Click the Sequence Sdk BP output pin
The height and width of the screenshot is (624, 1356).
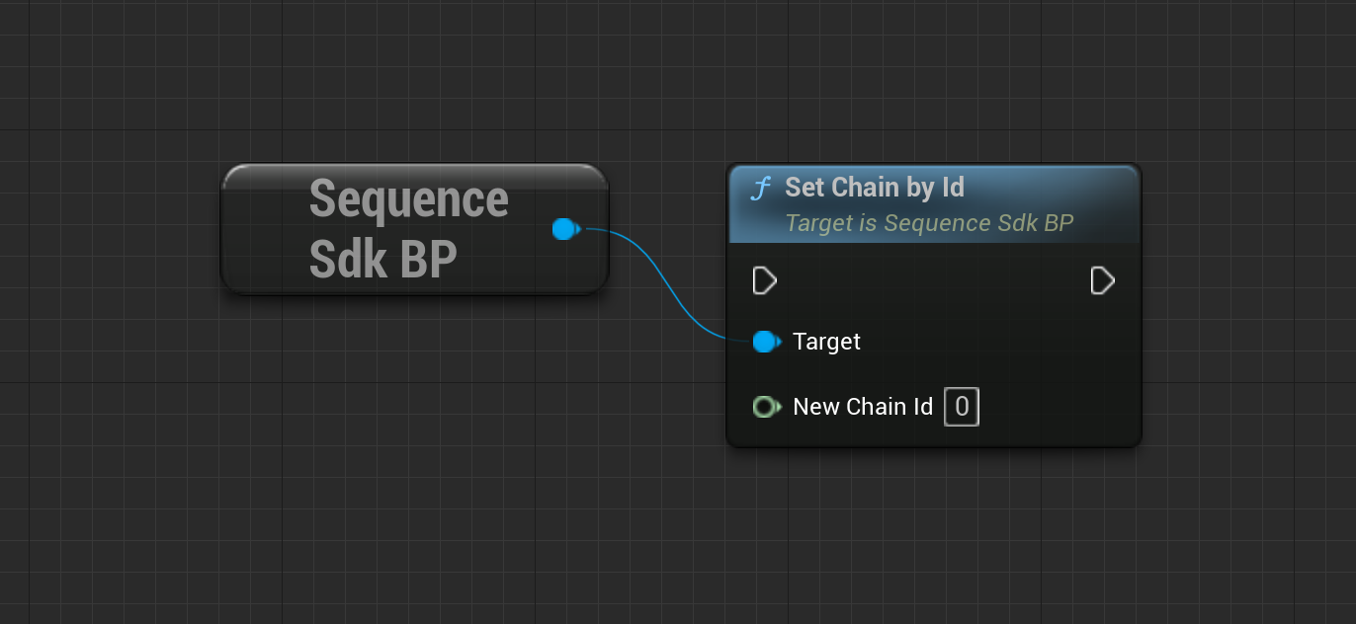coord(565,229)
